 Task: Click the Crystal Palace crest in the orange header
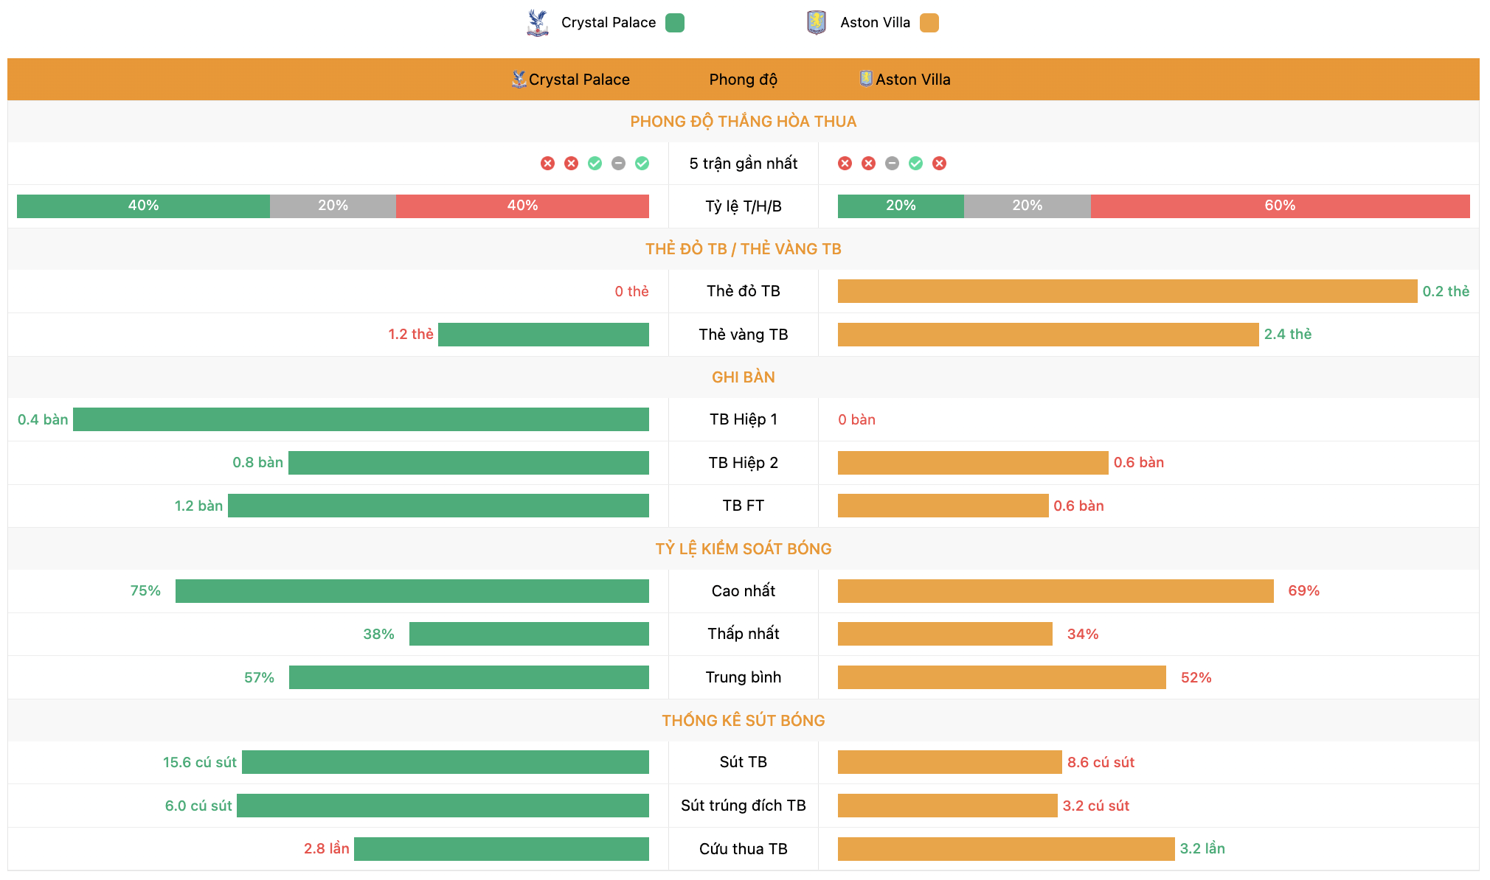519,79
